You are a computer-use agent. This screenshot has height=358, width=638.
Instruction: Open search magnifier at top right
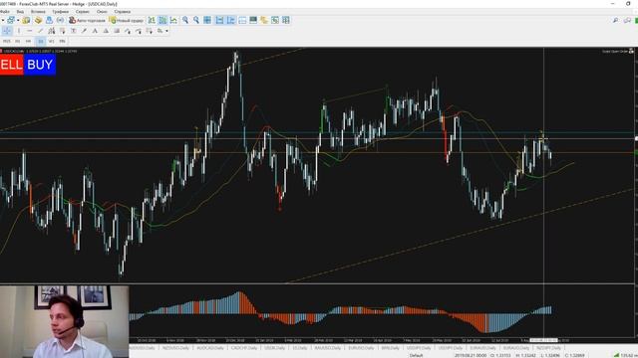(x=616, y=20)
